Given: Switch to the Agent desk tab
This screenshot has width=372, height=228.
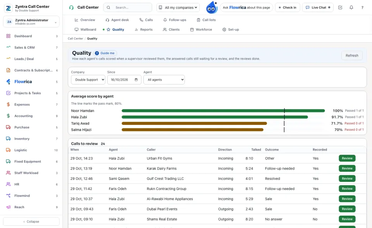Looking at the screenshot, I should [117, 20].
